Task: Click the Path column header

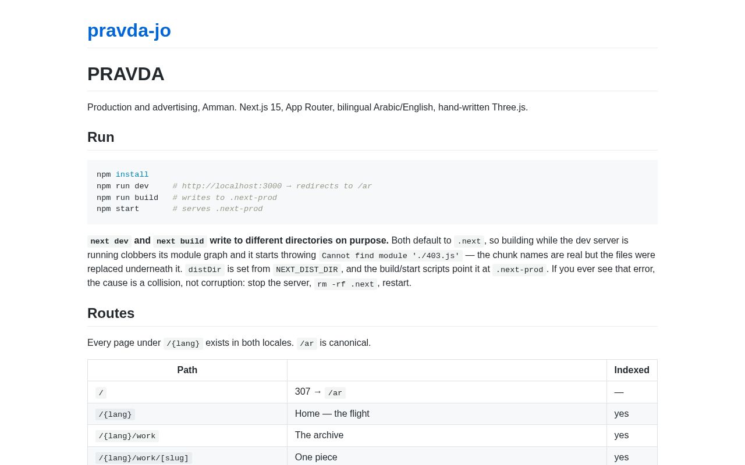Action: click(x=187, y=370)
